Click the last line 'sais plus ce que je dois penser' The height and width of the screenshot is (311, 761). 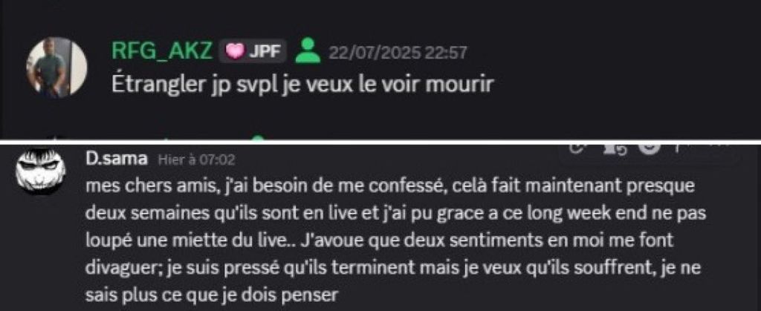[x=210, y=295]
